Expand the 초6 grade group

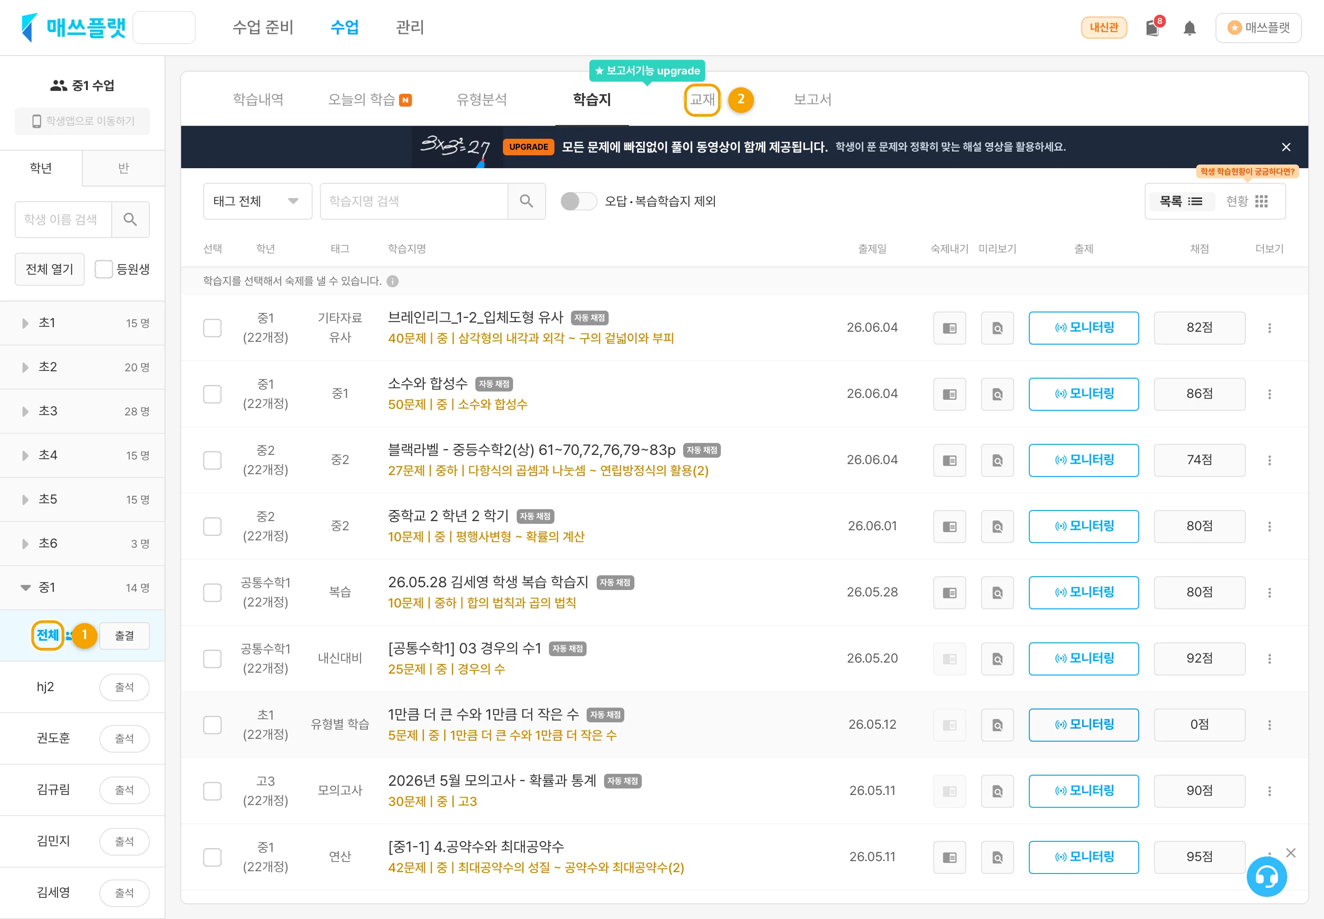click(x=82, y=544)
